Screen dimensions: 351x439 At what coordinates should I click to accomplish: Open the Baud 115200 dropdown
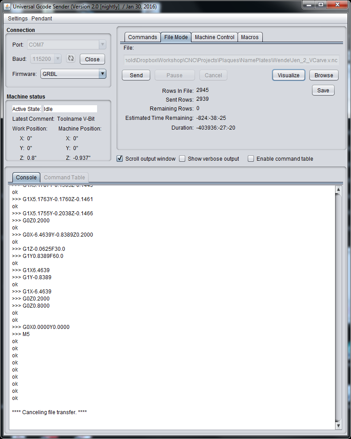[46, 59]
